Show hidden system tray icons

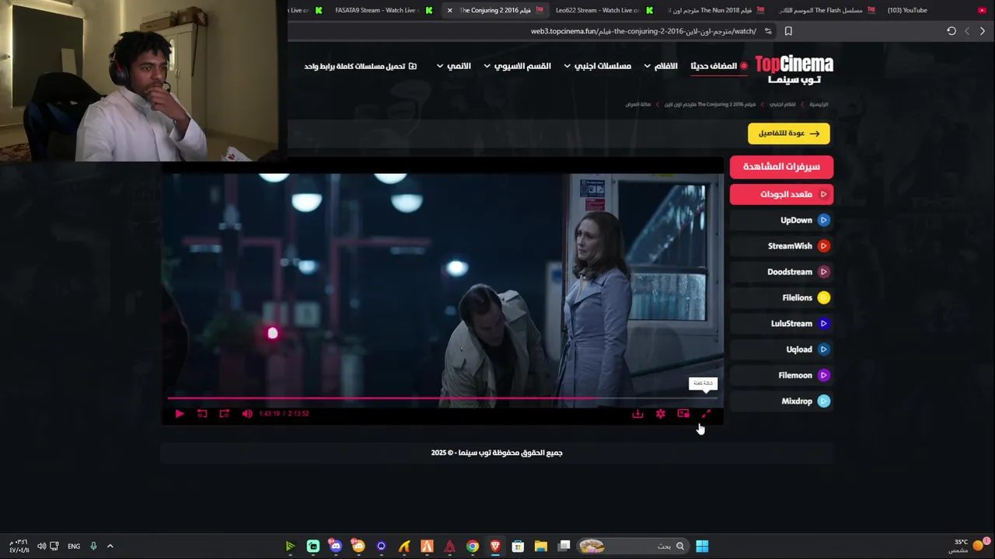[110, 546]
